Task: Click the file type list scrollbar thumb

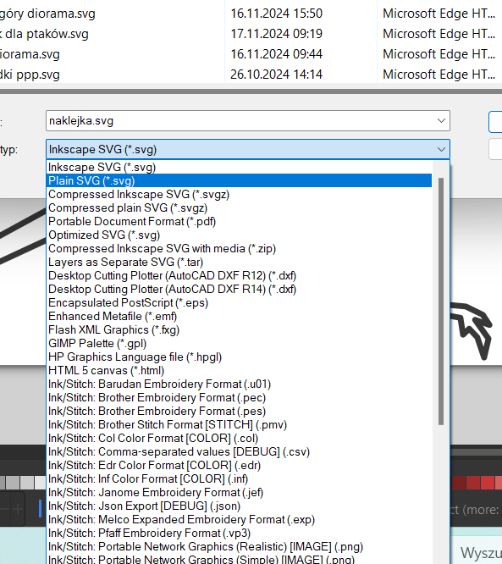Action: (x=441, y=301)
